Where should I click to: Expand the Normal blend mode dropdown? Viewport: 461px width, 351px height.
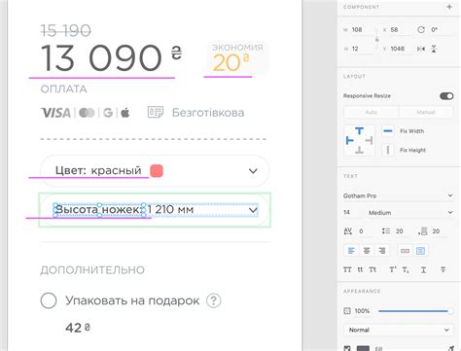tap(399, 330)
